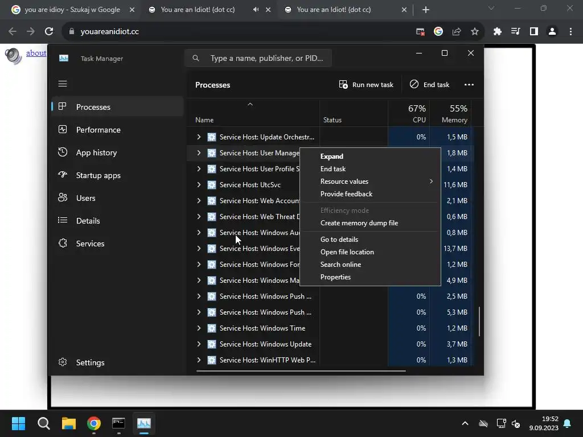Open the Chrome three-dot menu
Image resolution: width=583 pixels, height=437 pixels.
tap(570, 32)
